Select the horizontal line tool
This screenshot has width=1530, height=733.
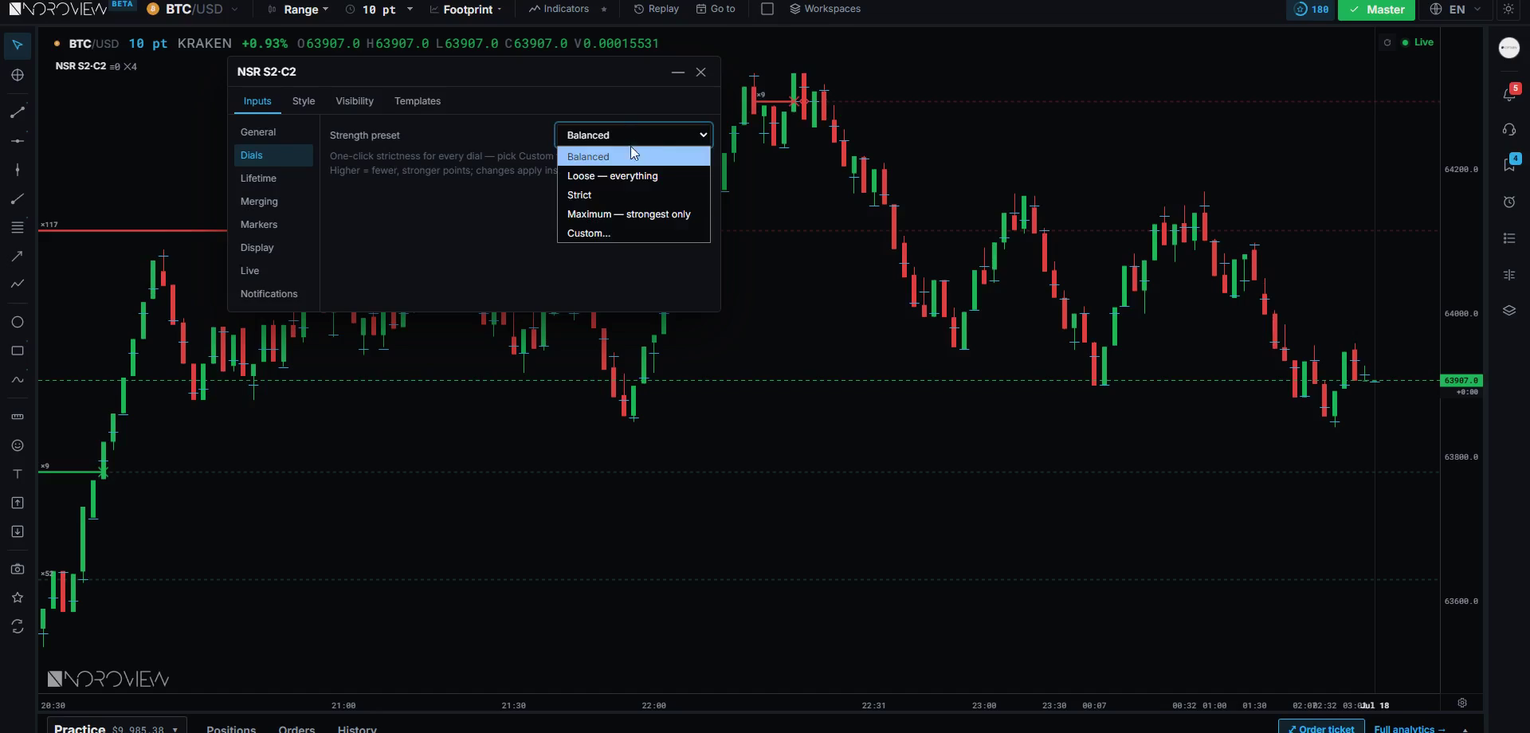pyautogui.click(x=18, y=141)
